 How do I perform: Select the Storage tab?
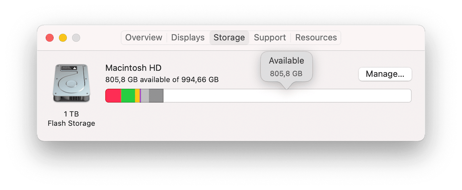pos(229,38)
